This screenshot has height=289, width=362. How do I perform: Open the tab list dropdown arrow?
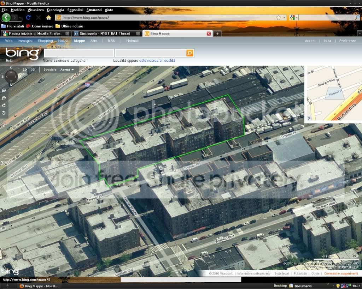[x=360, y=34]
